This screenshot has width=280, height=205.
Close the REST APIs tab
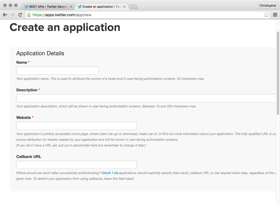71,7
